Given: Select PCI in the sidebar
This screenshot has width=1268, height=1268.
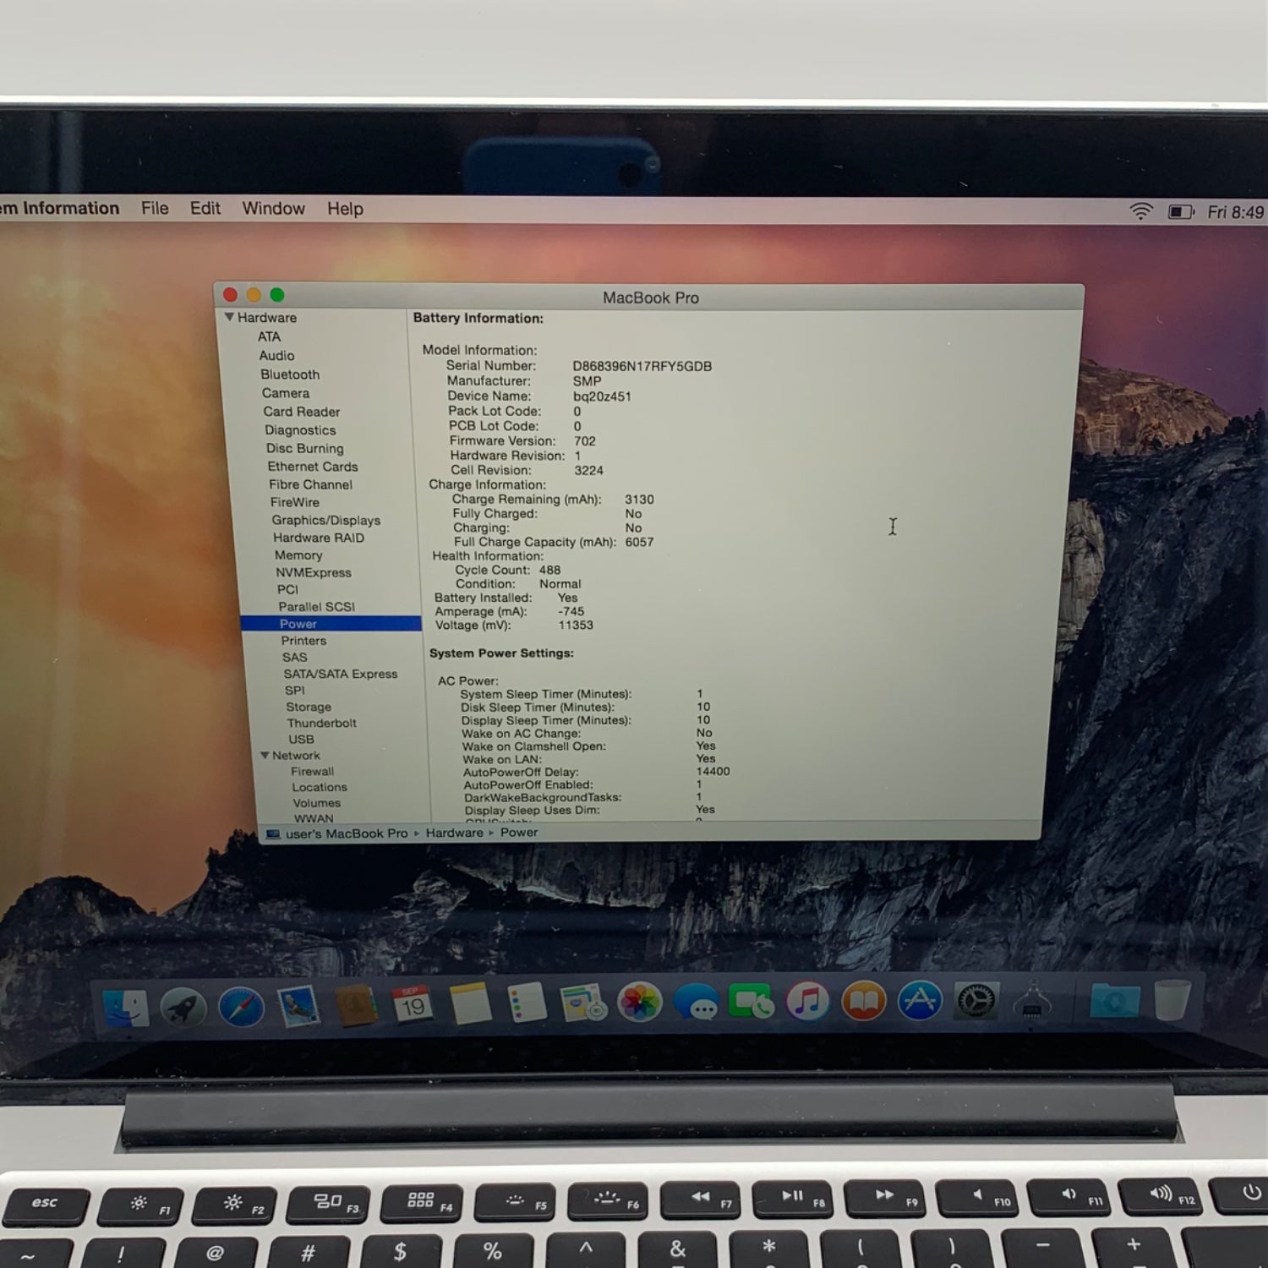Looking at the screenshot, I should [x=287, y=589].
